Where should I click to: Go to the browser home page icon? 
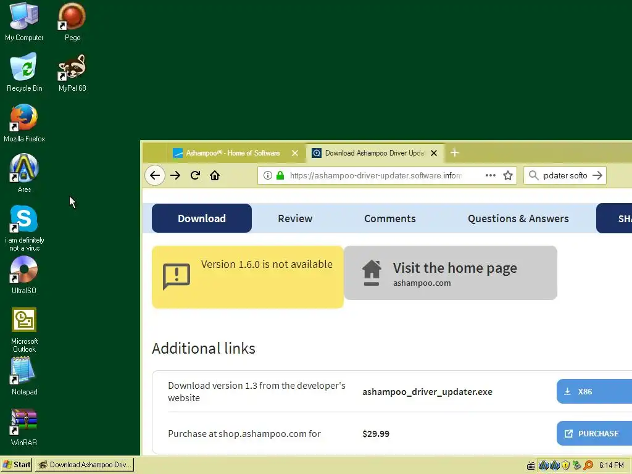[215, 175]
